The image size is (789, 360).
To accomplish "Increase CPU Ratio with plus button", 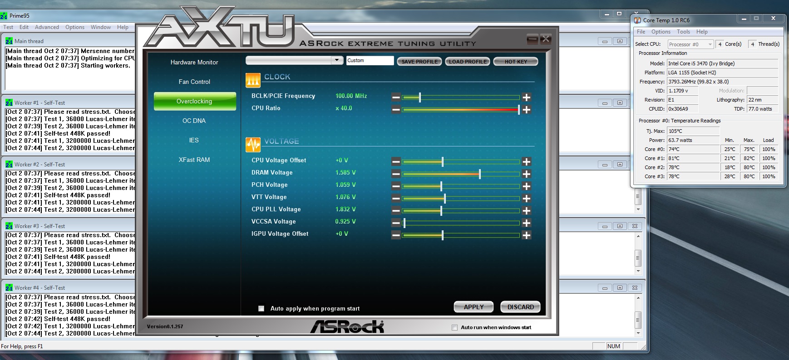I will (527, 110).
